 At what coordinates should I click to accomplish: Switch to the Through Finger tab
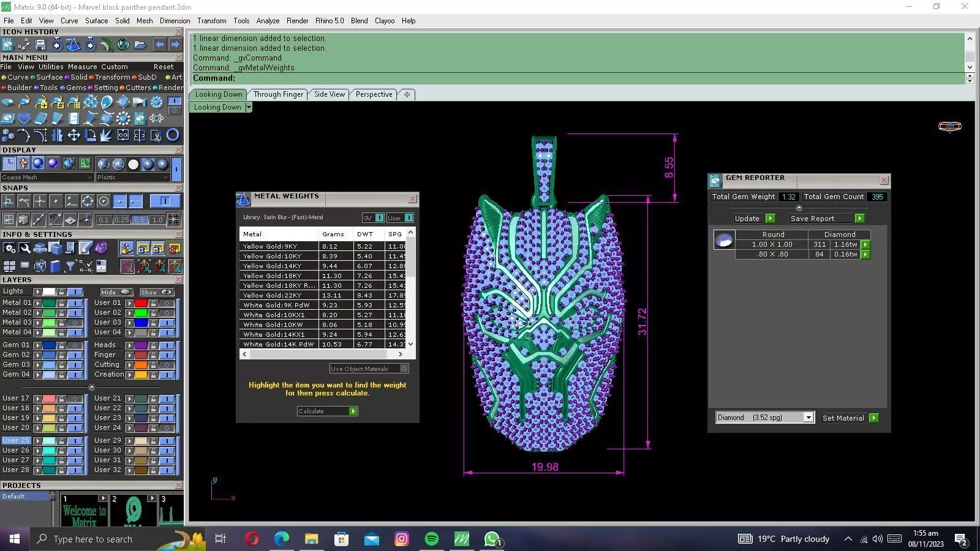278,94
